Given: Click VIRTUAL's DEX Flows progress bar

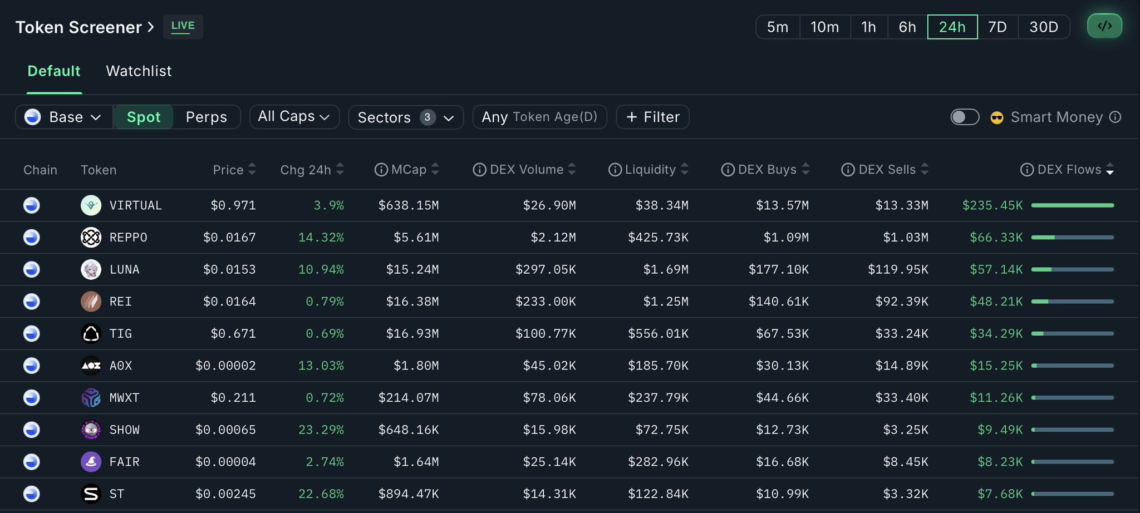Looking at the screenshot, I should click(x=1072, y=205).
